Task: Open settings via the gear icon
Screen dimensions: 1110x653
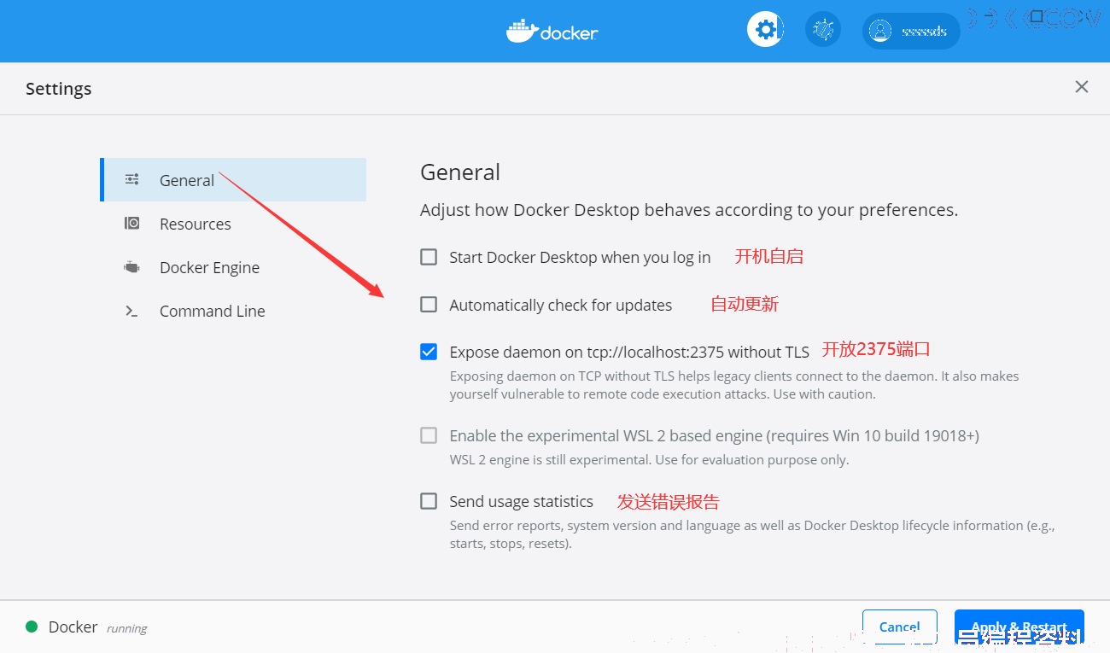Action: [x=766, y=30]
